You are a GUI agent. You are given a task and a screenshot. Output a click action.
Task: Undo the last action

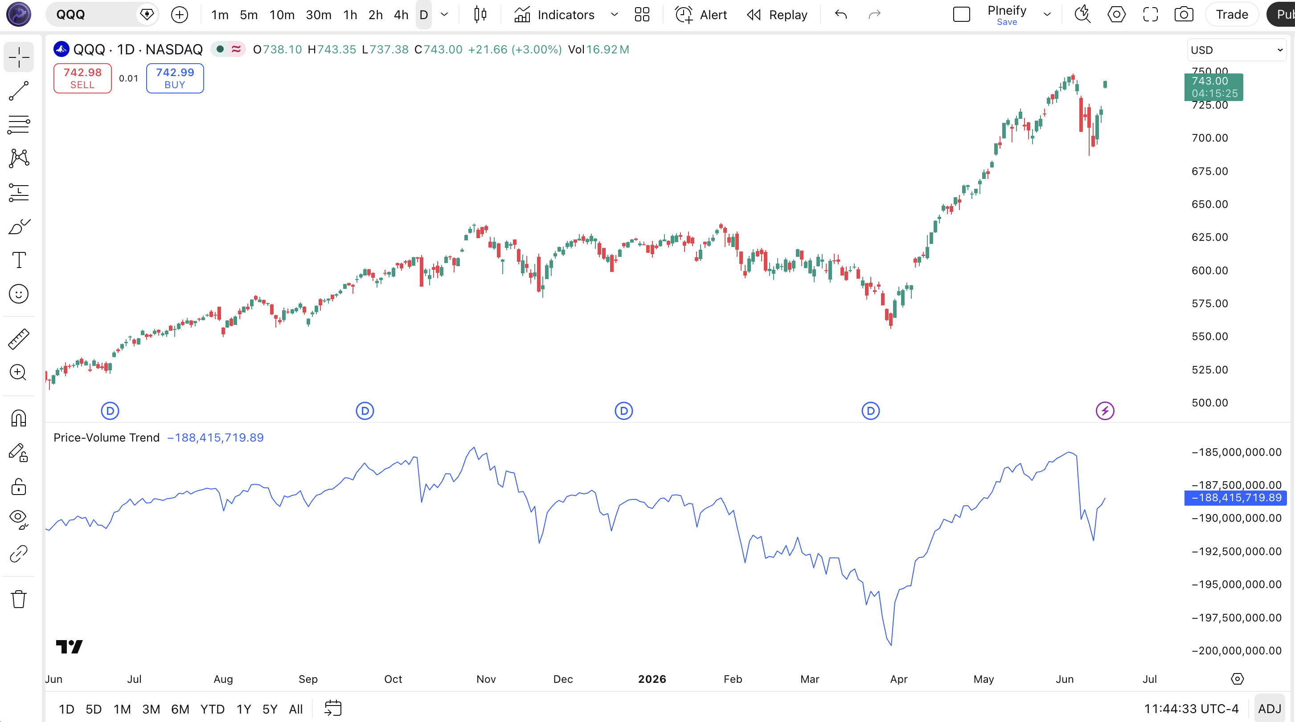pos(841,15)
